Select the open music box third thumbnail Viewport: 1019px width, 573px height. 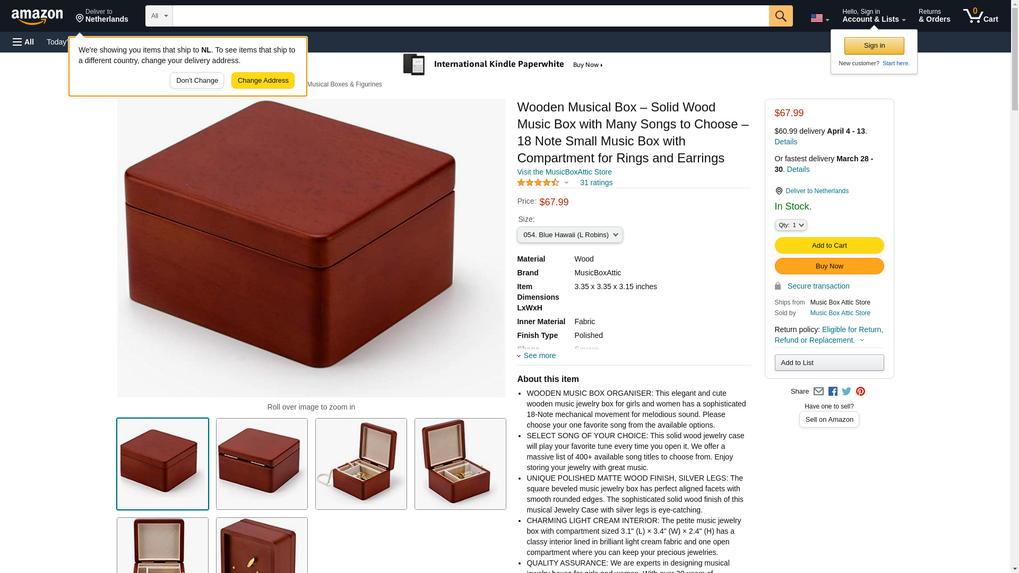[361, 464]
